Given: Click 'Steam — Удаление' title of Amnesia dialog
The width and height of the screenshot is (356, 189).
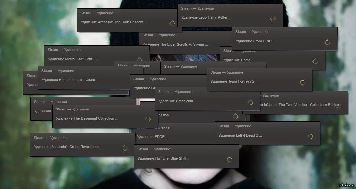Looking at the screenshot, I should coord(97,13).
